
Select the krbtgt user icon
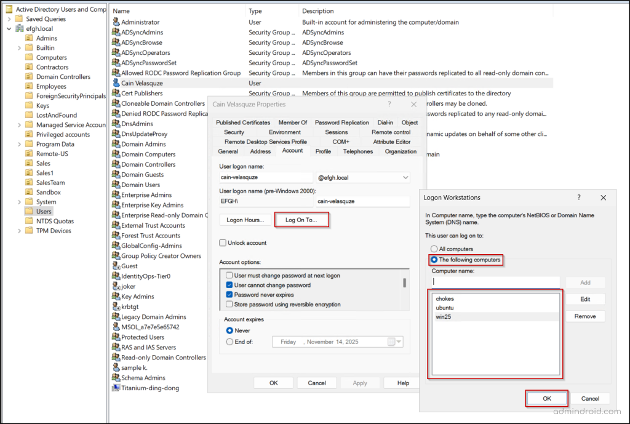(116, 306)
